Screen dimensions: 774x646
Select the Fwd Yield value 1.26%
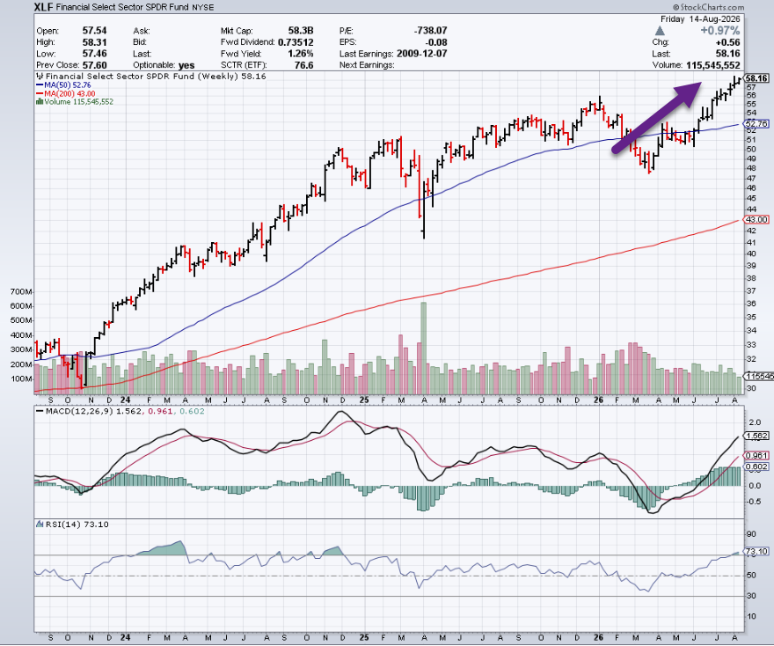(301, 54)
